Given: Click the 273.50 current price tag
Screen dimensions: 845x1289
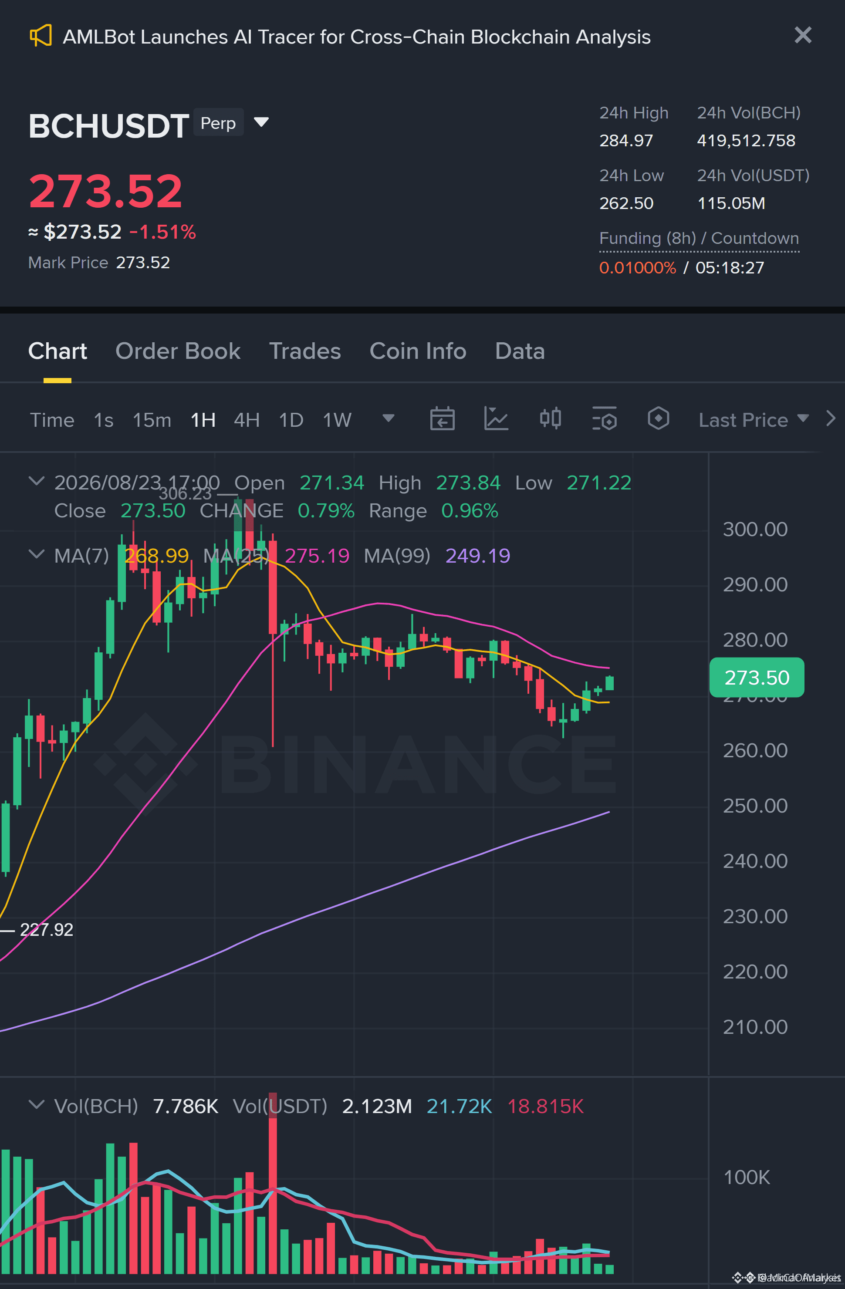Looking at the screenshot, I should 757,678.
